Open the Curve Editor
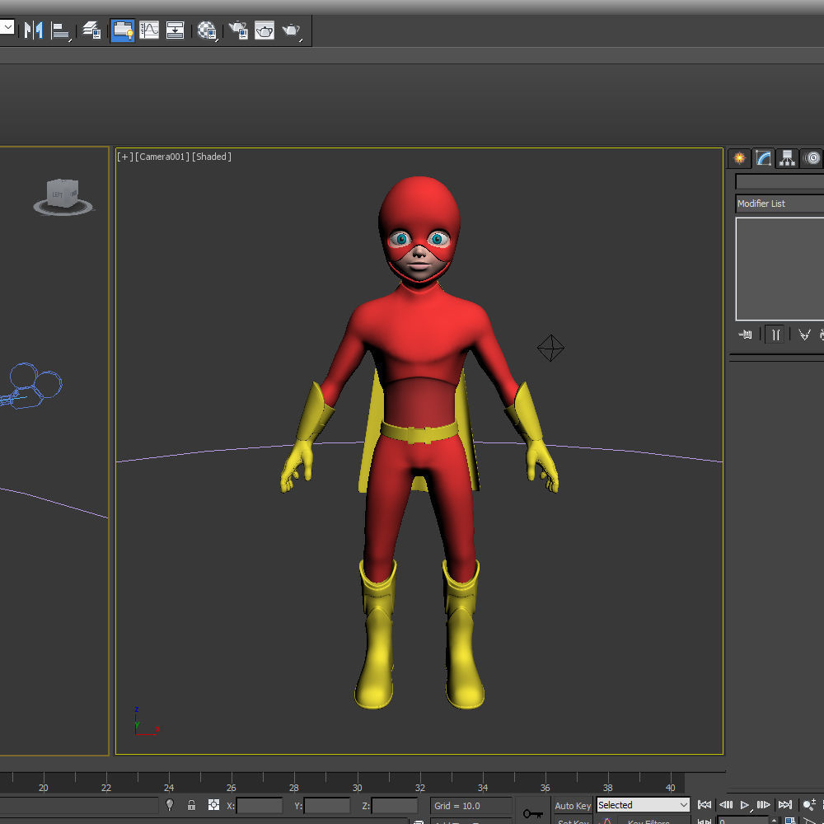 tap(149, 30)
